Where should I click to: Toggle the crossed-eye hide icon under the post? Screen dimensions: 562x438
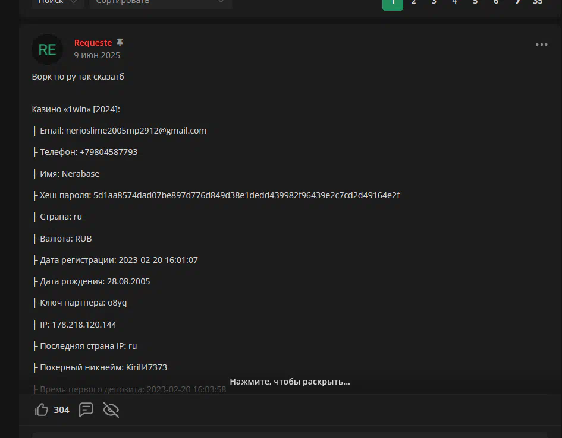click(x=111, y=410)
